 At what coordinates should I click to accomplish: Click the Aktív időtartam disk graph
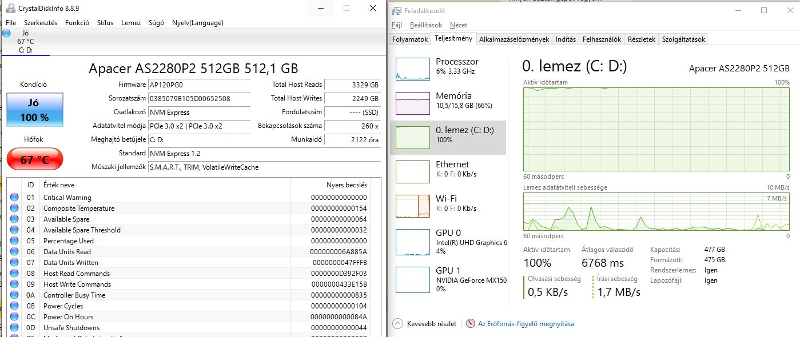tap(656, 129)
